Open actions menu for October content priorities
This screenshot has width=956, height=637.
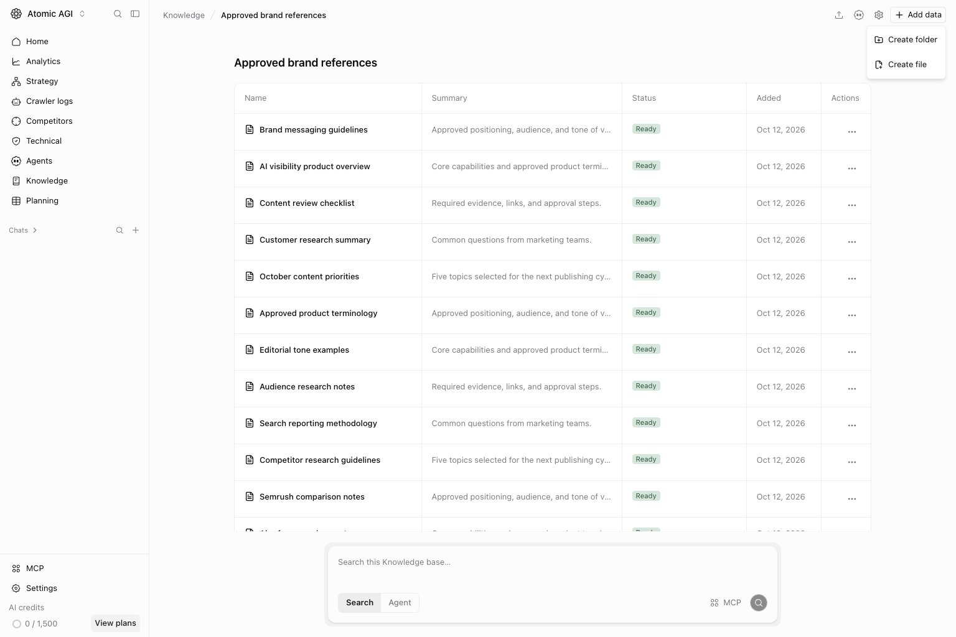click(852, 279)
